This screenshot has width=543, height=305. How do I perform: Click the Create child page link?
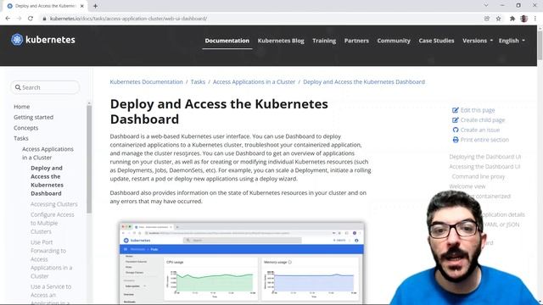[x=483, y=120]
